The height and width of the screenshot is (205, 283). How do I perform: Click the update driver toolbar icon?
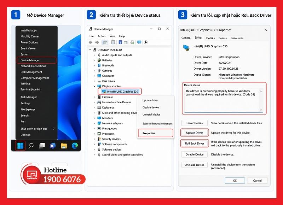(x=132, y=42)
